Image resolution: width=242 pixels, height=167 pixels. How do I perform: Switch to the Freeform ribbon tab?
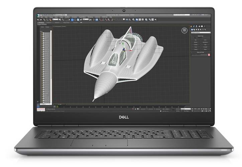click(x=48, y=23)
